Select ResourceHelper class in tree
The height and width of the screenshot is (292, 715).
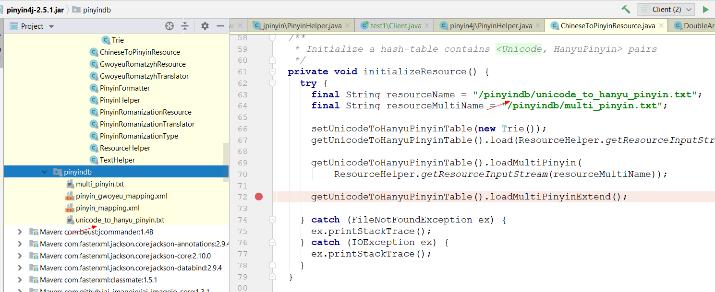pyautogui.click(x=125, y=148)
